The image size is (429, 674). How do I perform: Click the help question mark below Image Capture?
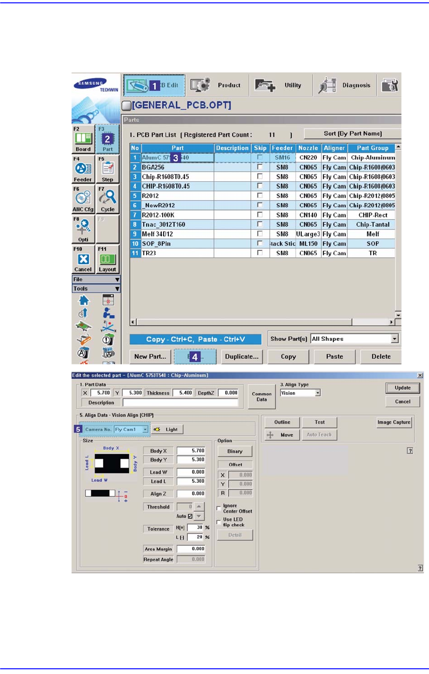tap(410, 451)
